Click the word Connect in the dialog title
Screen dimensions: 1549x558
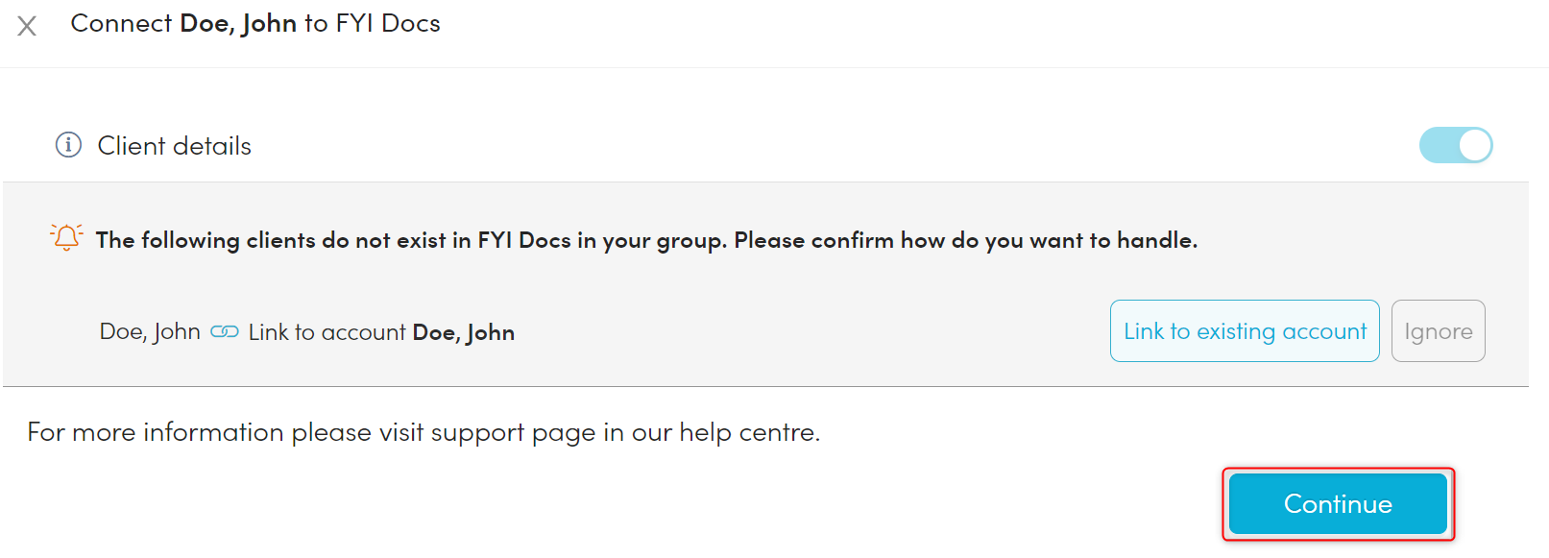tap(121, 23)
